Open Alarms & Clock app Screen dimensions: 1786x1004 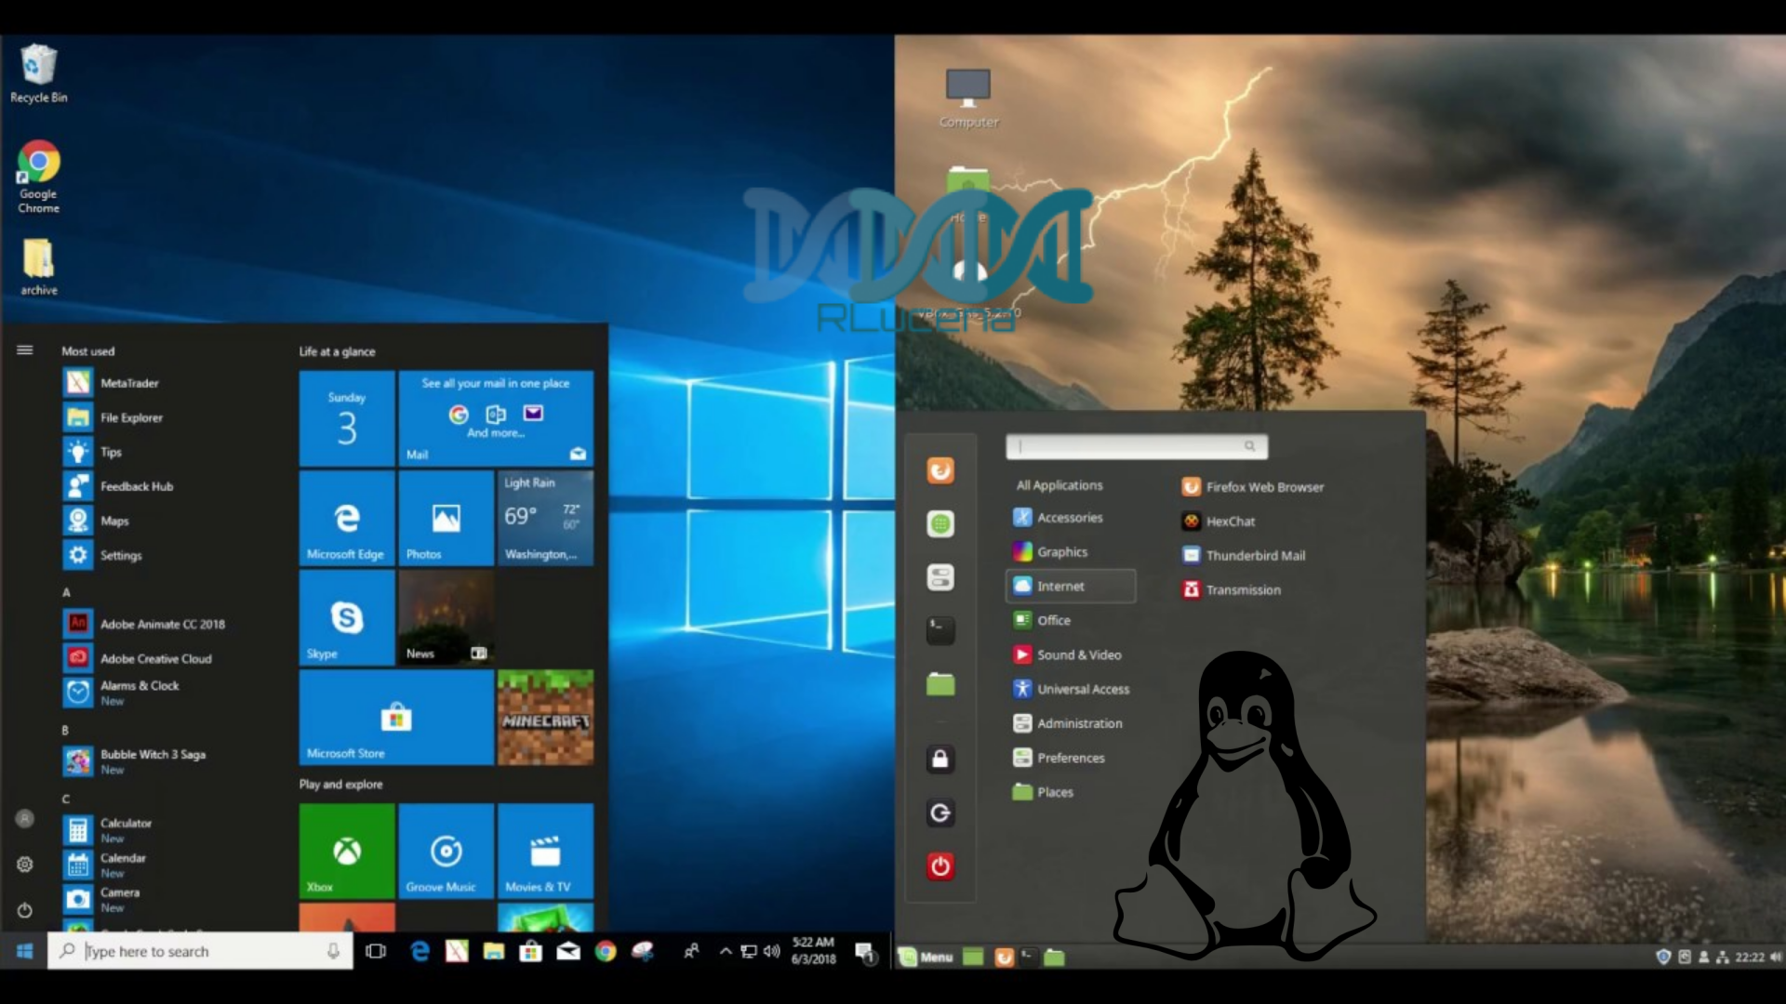tap(122, 693)
